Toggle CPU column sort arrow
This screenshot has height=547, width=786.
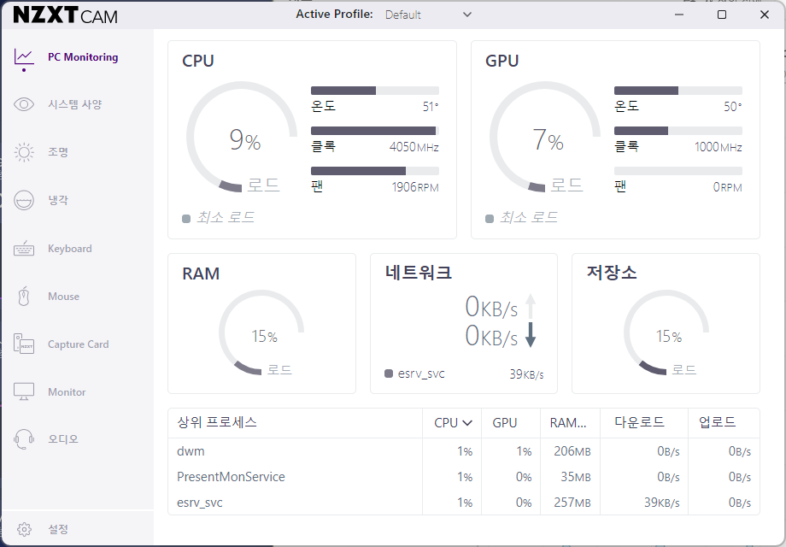pos(467,422)
